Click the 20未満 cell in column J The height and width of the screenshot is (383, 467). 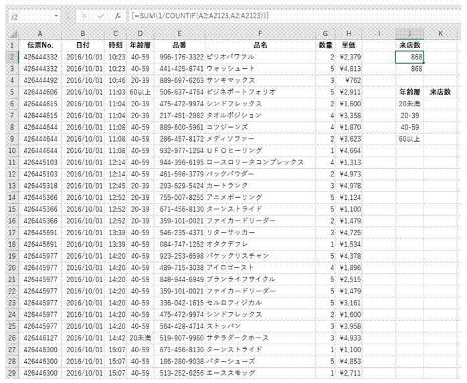409,104
